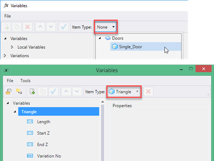214x161 pixels.
Task: Expand the Local Variables node
Action: tap(12, 47)
